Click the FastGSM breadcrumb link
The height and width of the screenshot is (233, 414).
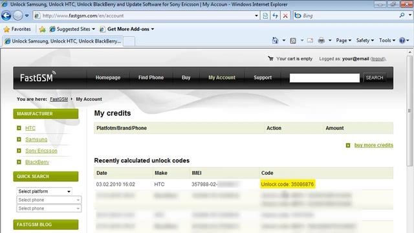(x=59, y=99)
